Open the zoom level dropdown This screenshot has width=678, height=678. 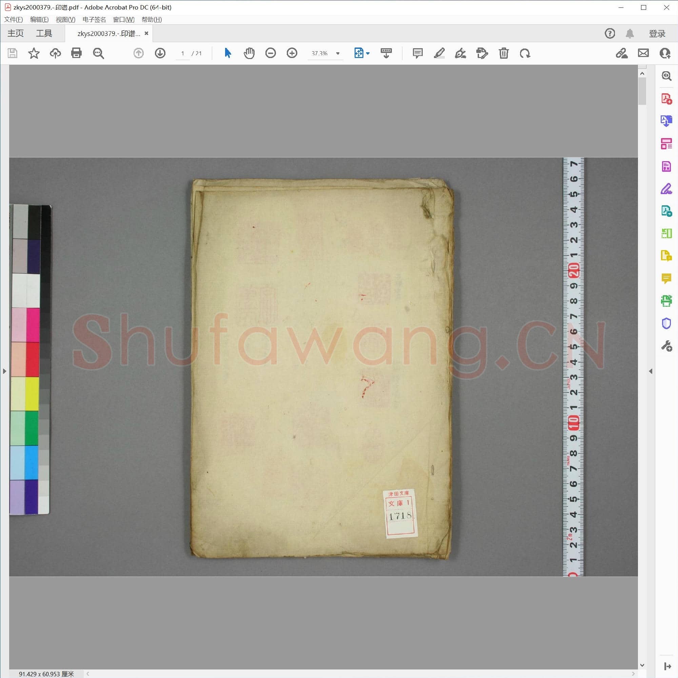(x=338, y=53)
